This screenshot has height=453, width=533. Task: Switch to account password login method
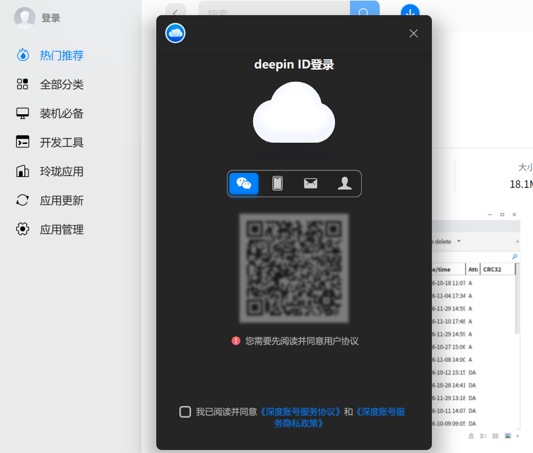point(344,183)
